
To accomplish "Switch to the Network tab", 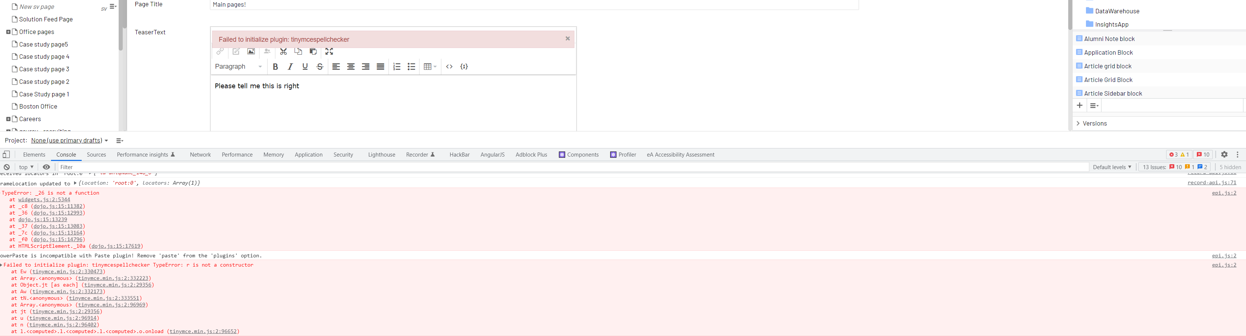I will [x=200, y=155].
